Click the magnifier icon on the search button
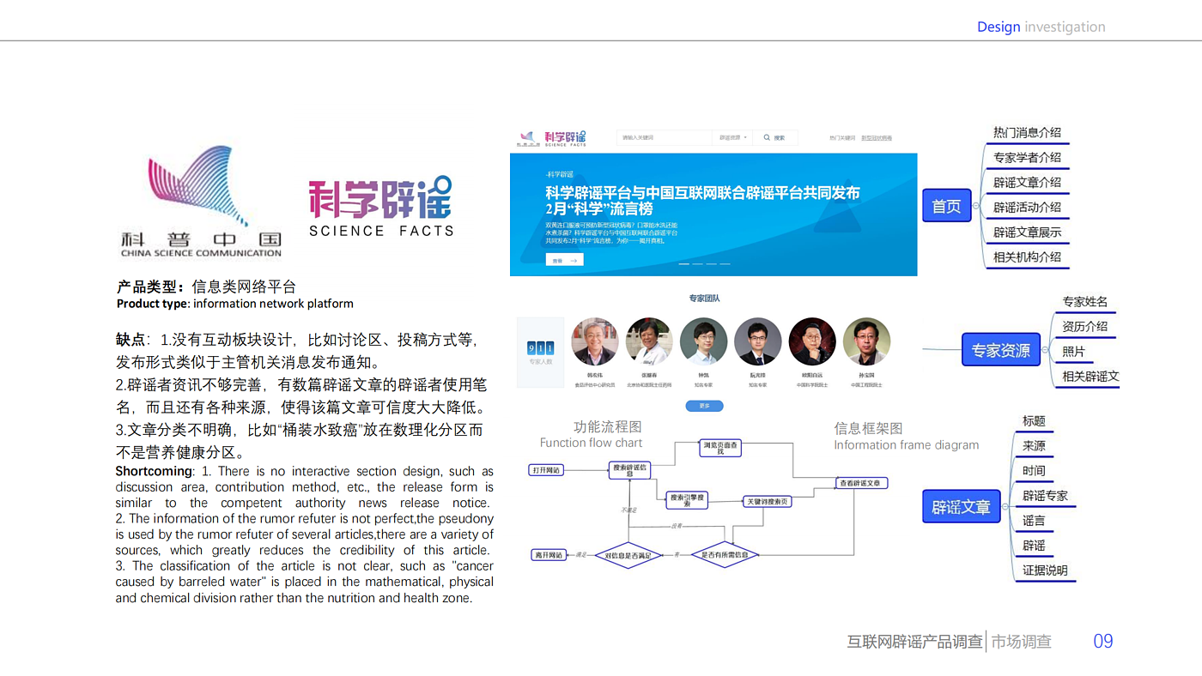The width and height of the screenshot is (1202, 676). [x=767, y=137]
